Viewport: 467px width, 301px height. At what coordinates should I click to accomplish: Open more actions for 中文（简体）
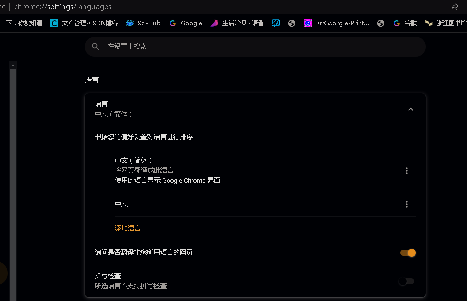[407, 171]
